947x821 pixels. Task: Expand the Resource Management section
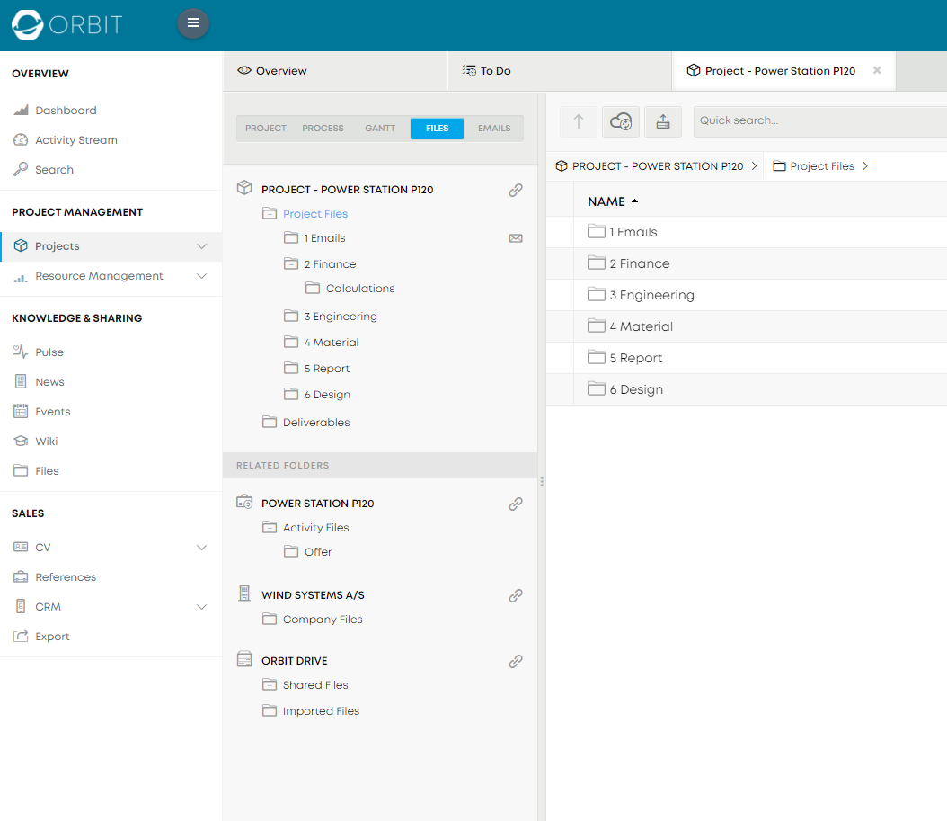coord(201,275)
